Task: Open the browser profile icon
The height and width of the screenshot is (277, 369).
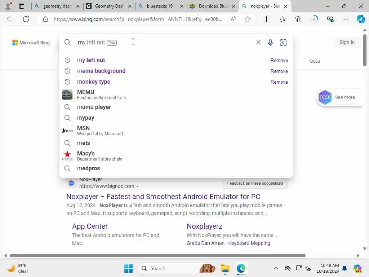Action: (8, 6)
